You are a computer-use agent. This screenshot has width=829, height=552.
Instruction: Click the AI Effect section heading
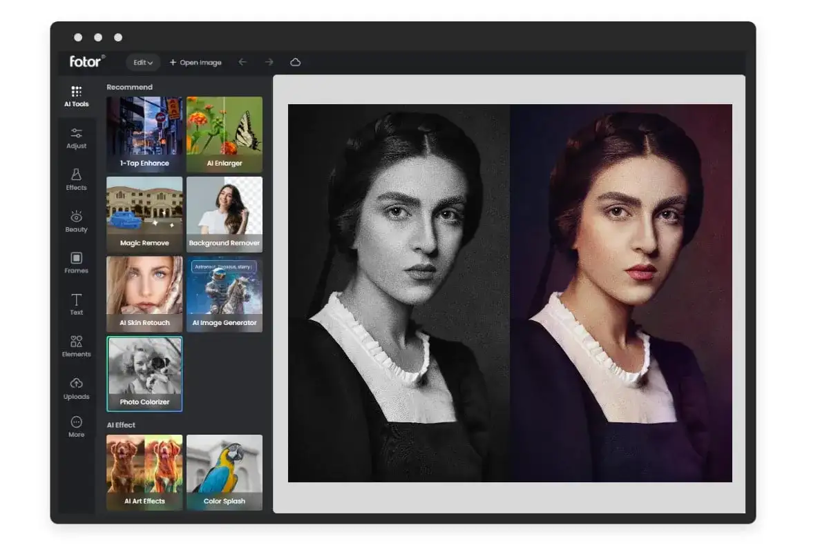[x=121, y=425]
